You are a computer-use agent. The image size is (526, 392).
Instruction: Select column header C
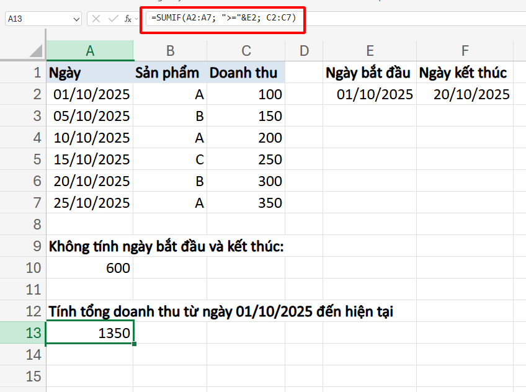[x=246, y=51]
